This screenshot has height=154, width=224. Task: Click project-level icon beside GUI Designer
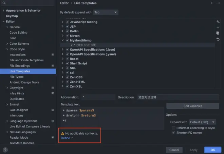[53, 110]
